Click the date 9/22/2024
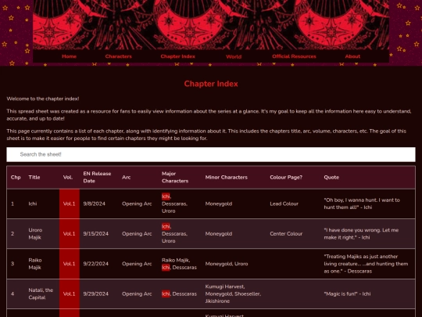 click(x=96, y=264)
